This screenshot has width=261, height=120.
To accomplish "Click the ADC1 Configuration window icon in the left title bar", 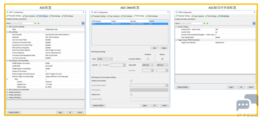I will 7,12.
